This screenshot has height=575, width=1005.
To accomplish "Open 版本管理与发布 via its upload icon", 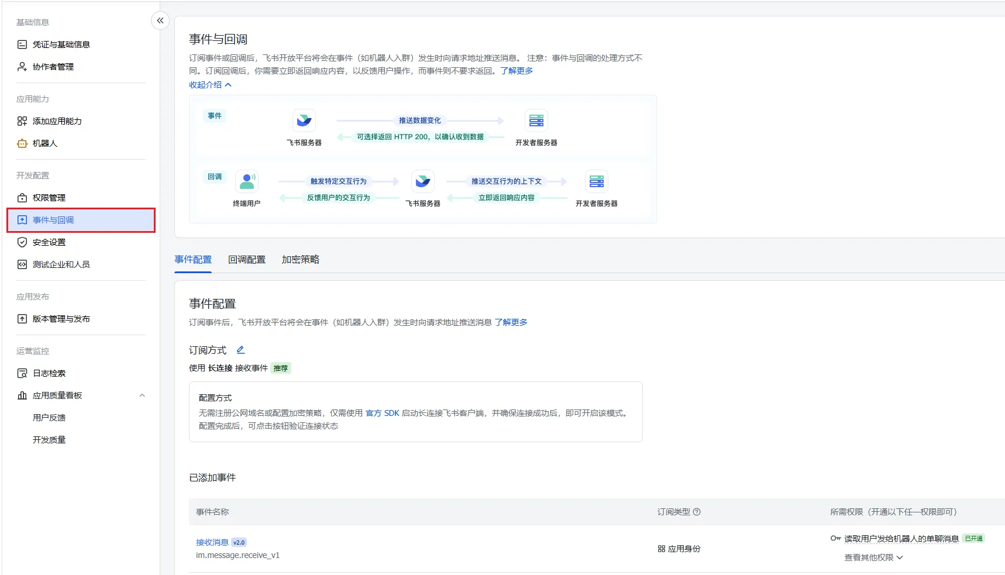I will (22, 319).
